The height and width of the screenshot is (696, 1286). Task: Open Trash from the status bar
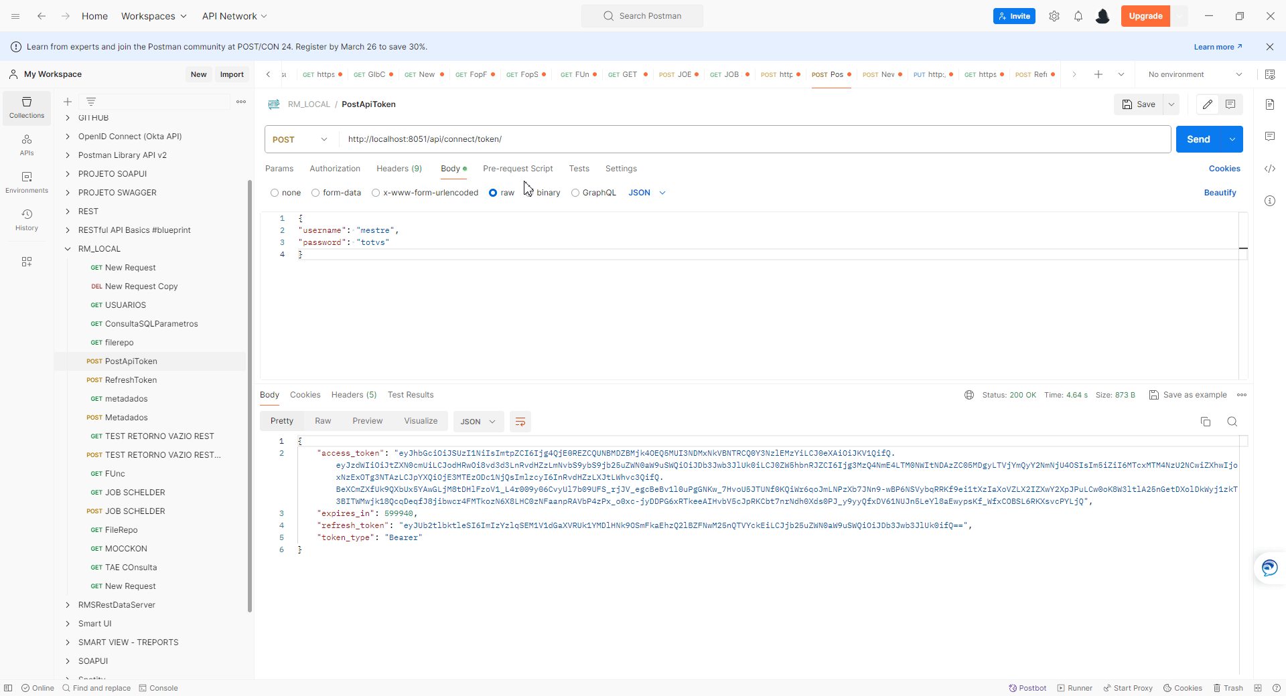[x=1228, y=688]
